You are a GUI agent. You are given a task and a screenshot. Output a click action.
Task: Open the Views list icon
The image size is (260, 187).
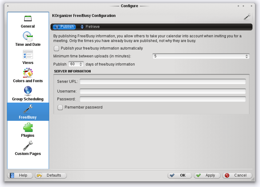coord(28,54)
